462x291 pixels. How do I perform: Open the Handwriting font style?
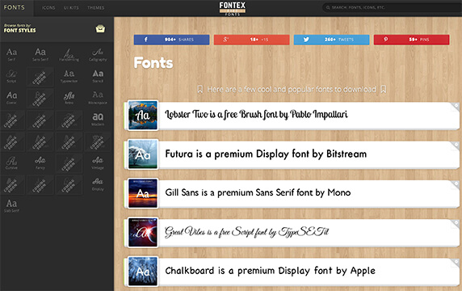(69, 54)
